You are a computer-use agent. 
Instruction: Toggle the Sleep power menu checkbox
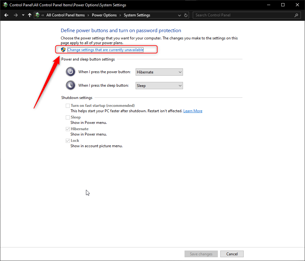[68, 117]
